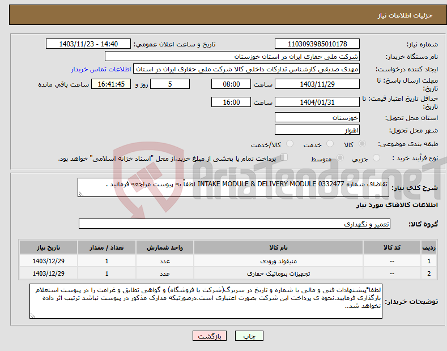Click the نام کالا column header
The height and width of the screenshot is (351, 447).
point(278,247)
